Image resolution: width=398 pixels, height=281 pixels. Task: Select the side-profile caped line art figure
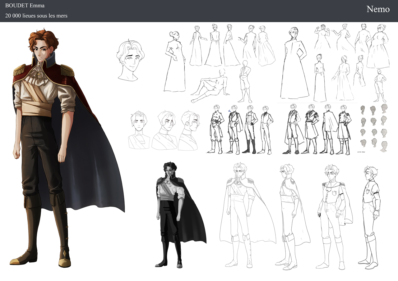point(292,216)
